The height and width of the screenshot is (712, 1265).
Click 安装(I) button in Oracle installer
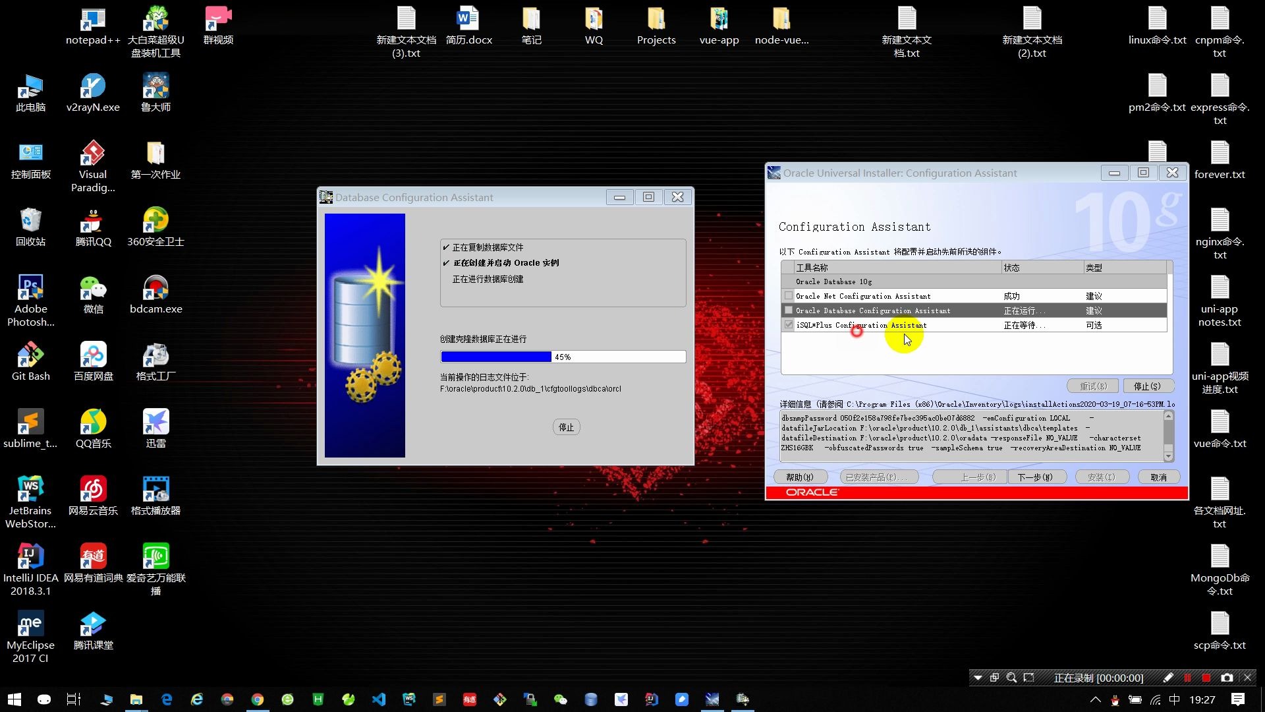(x=1102, y=477)
